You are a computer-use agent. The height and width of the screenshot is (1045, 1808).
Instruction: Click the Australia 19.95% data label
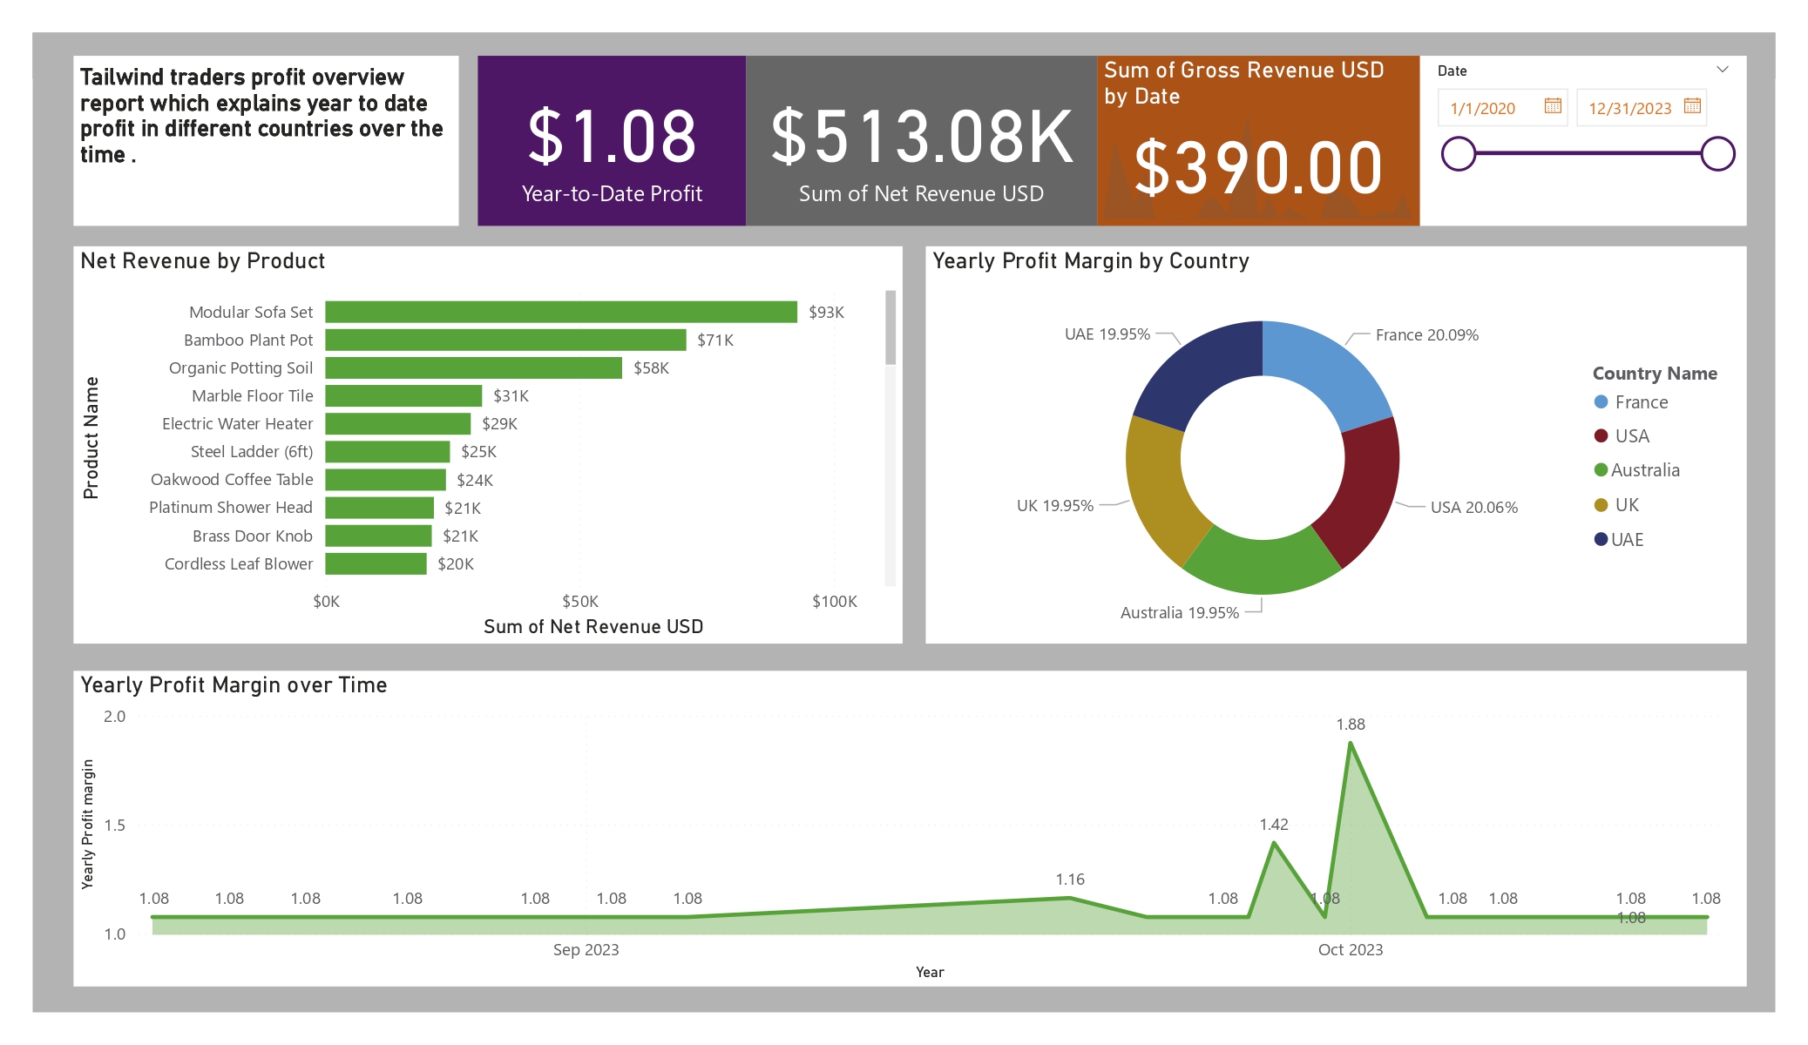point(1179,613)
